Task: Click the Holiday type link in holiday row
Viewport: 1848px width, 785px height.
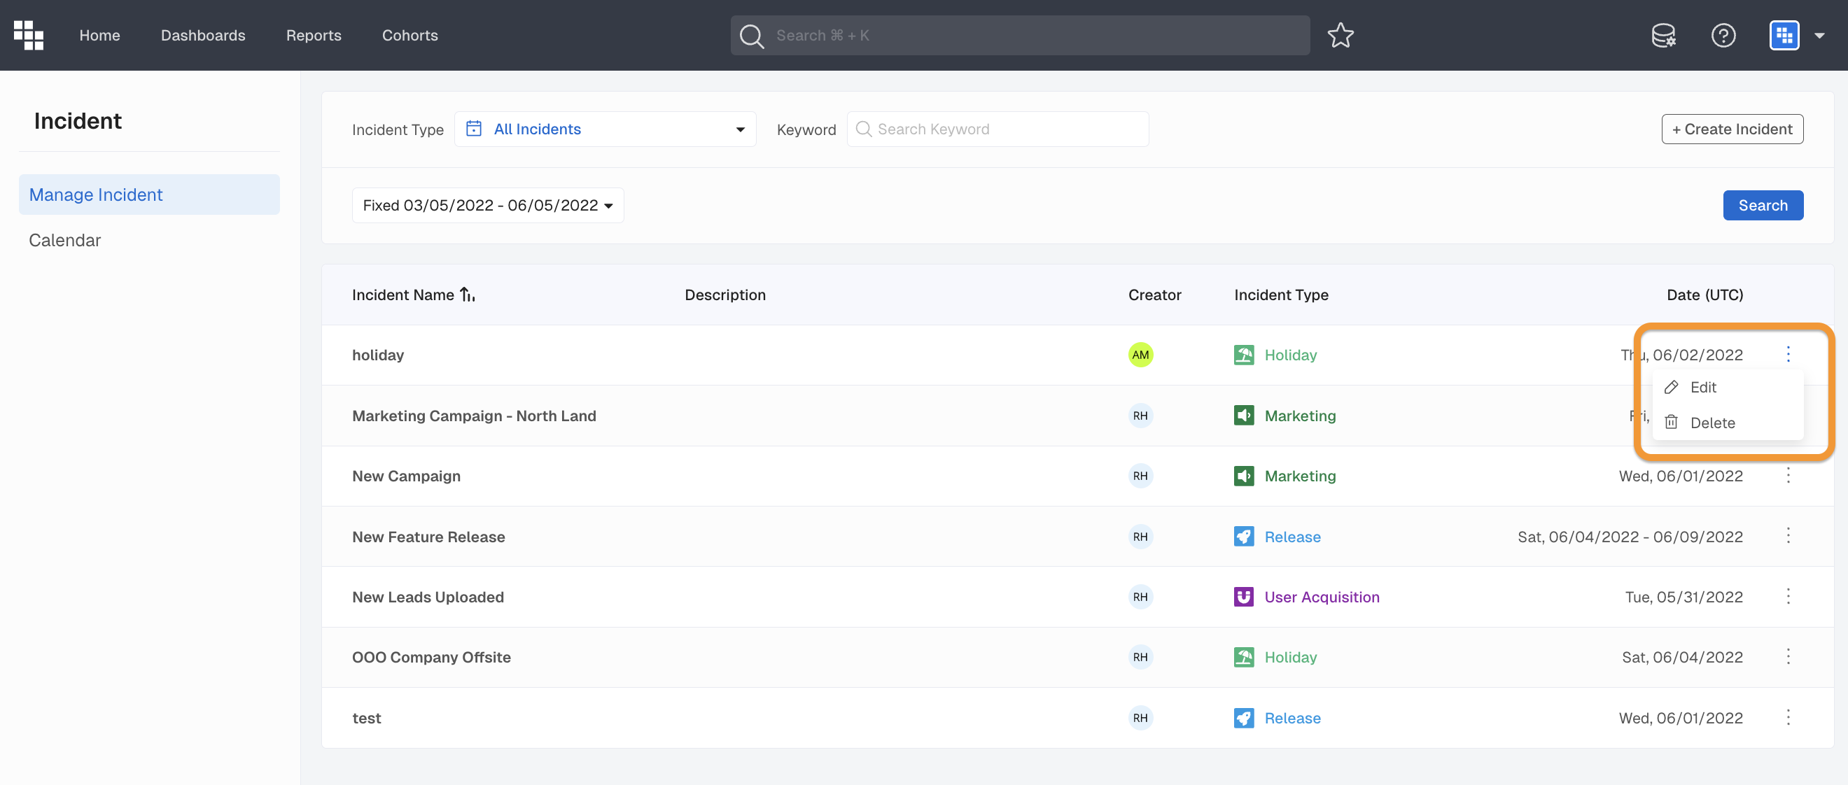Action: click(1291, 355)
